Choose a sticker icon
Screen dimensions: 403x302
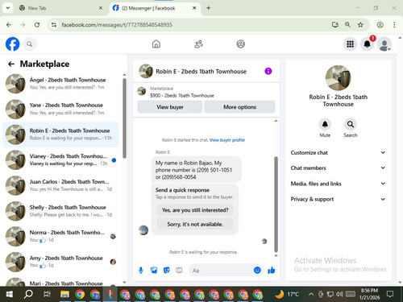[x=167, y=271]
